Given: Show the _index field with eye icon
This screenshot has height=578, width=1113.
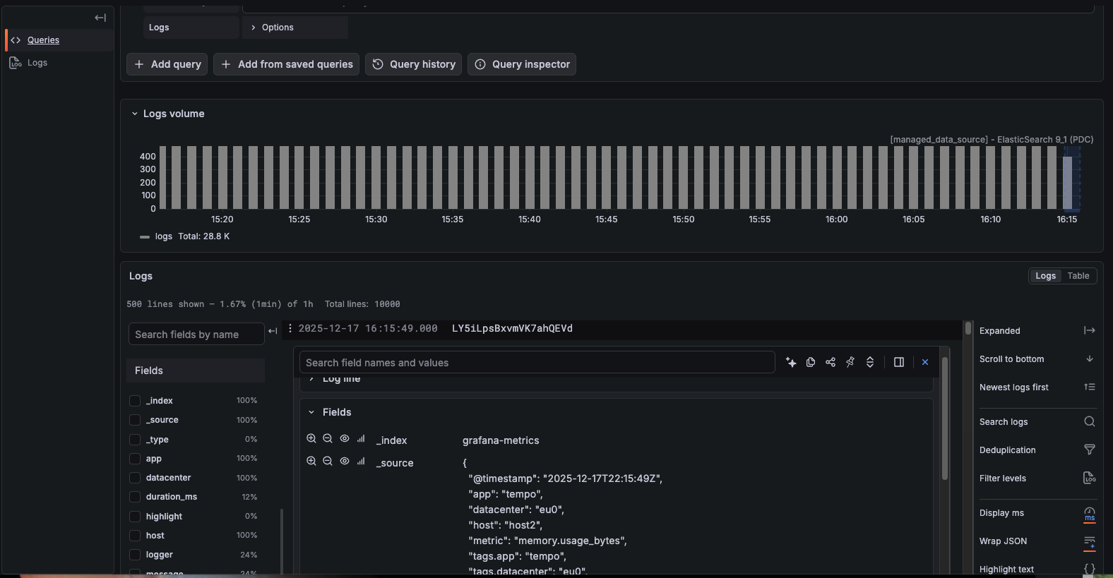Looking at the screenshot, I should click(x=345, y=438).
